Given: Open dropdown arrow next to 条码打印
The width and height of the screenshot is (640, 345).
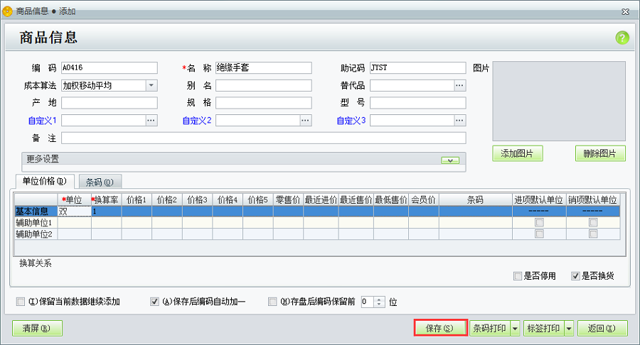Looking at the screenshot, I should [x=515, y=328].
